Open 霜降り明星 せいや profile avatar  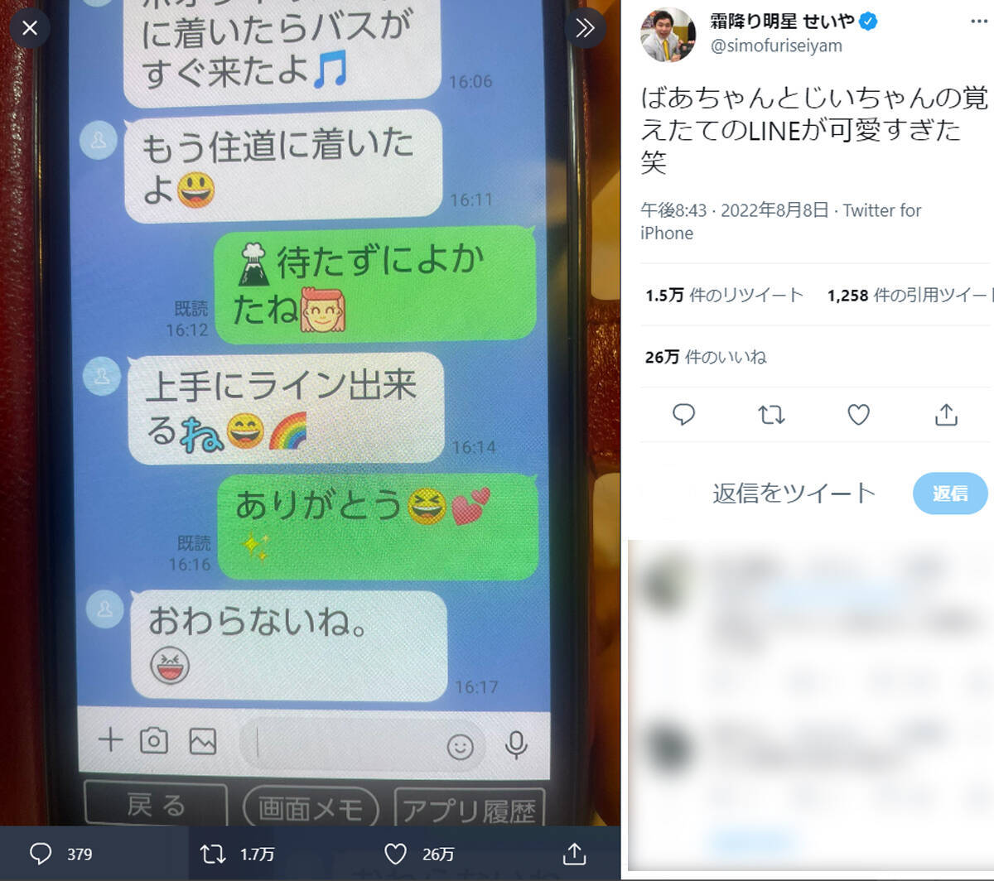pyautogui.click(x=668, y=35)
